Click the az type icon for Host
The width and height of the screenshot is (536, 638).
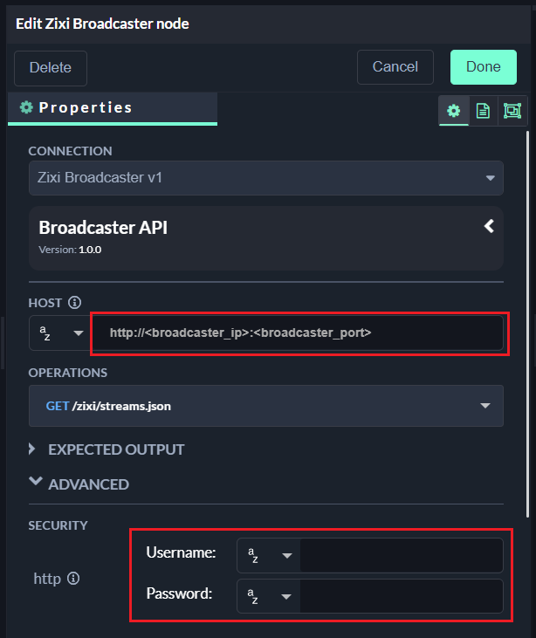(x=48, y=333)
